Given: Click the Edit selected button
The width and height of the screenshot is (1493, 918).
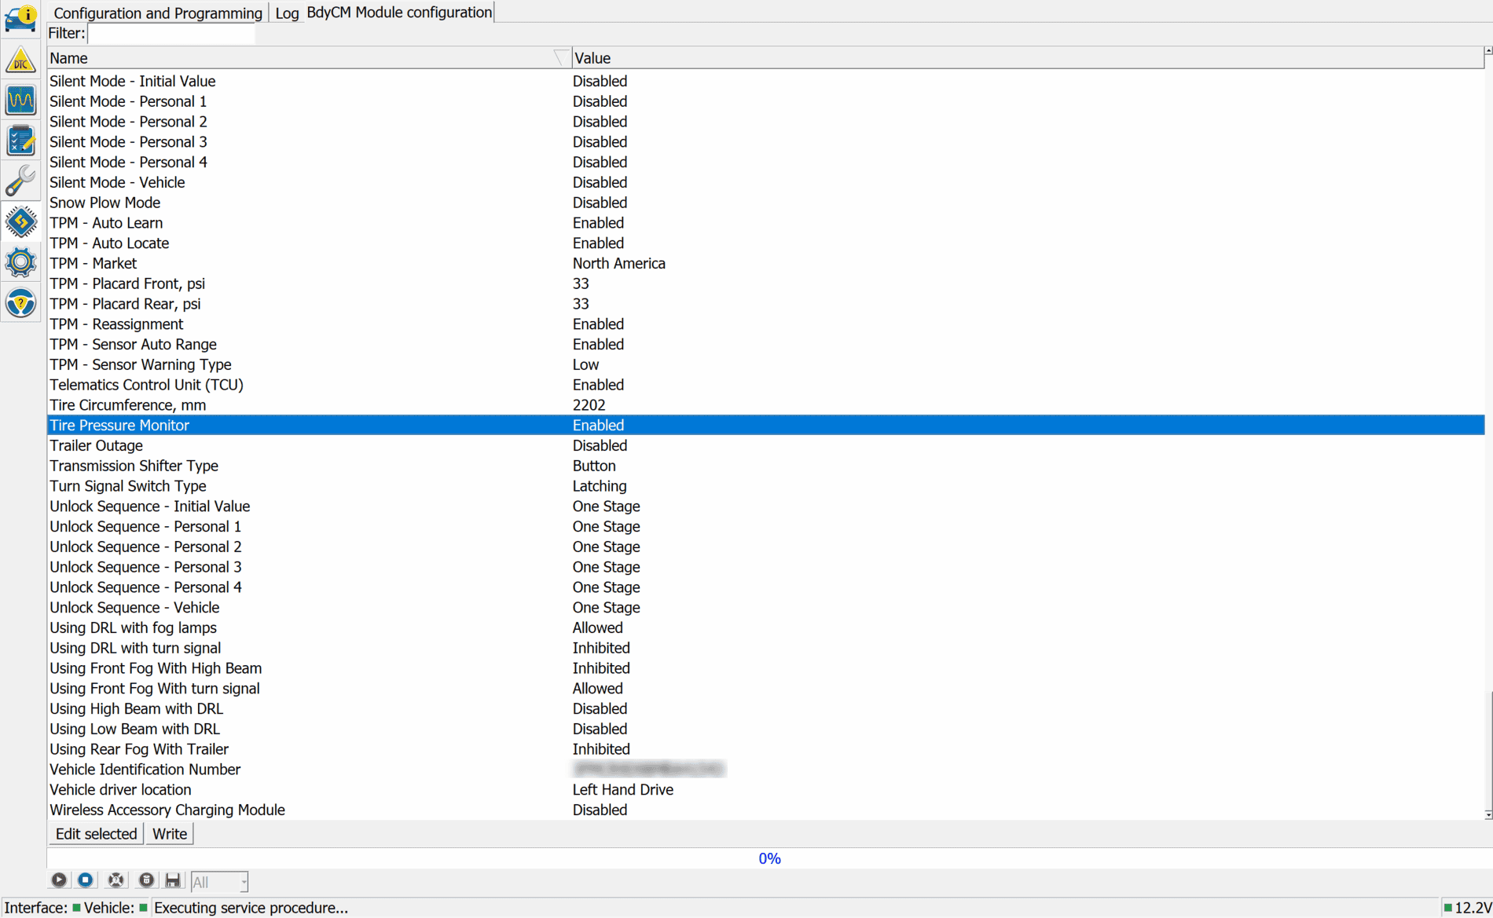Looking at the screenshot, I should click(x=96, y=834).
